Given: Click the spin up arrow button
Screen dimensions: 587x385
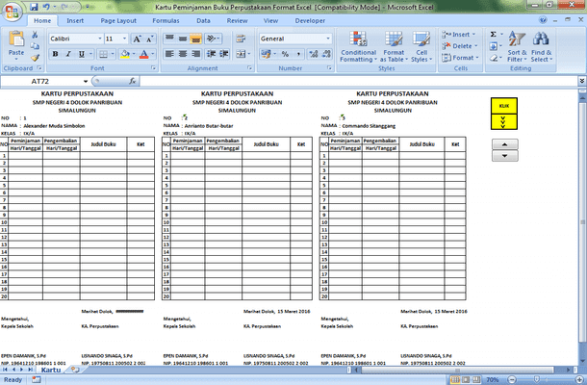Looking at the screenshot, I should 504,144.
